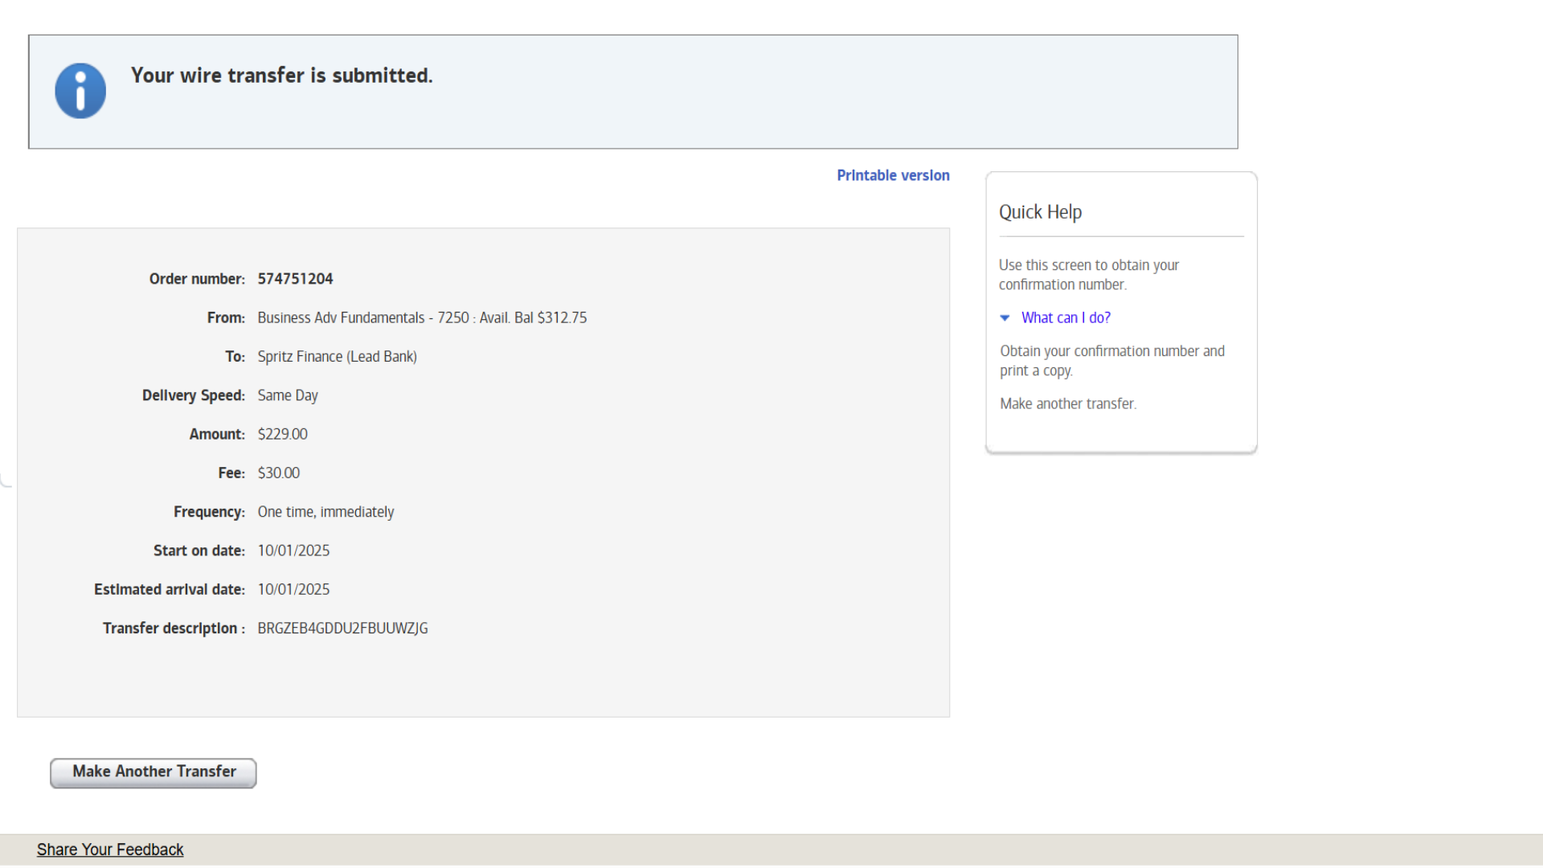Viewport: 1543px width, 868px height.
Task: Click the transfer description code BRGZEB4GDDU2FBUUWZJG
Action: [342, 628]
